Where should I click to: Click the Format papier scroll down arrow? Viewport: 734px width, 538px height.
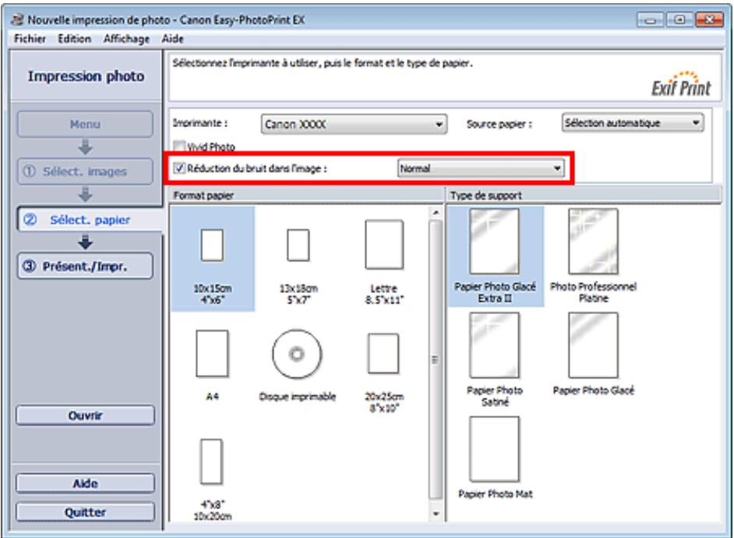tap(436, 514)
